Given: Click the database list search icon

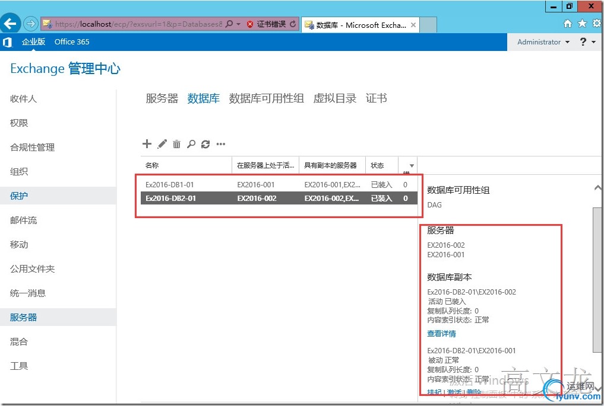Looking at the screenshot, I should (191, 144).
